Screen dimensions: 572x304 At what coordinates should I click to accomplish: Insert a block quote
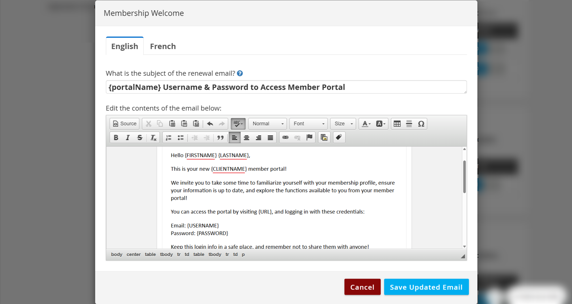tap(220, 138)
